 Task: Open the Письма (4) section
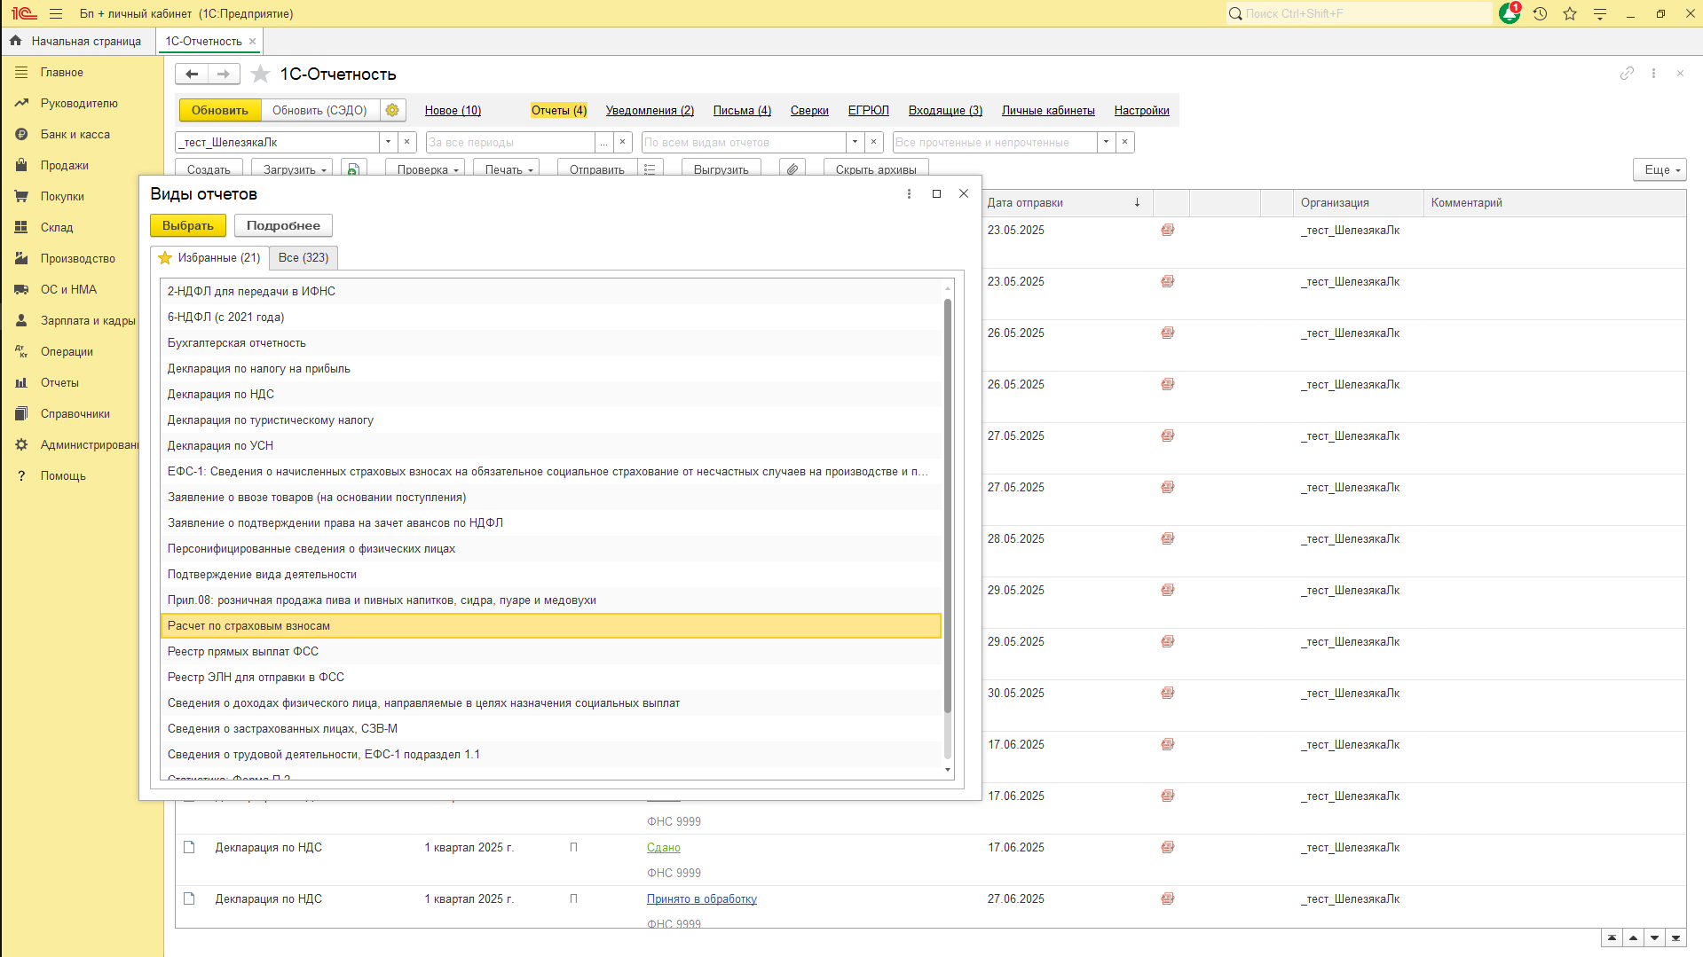(x=742, y=110)
